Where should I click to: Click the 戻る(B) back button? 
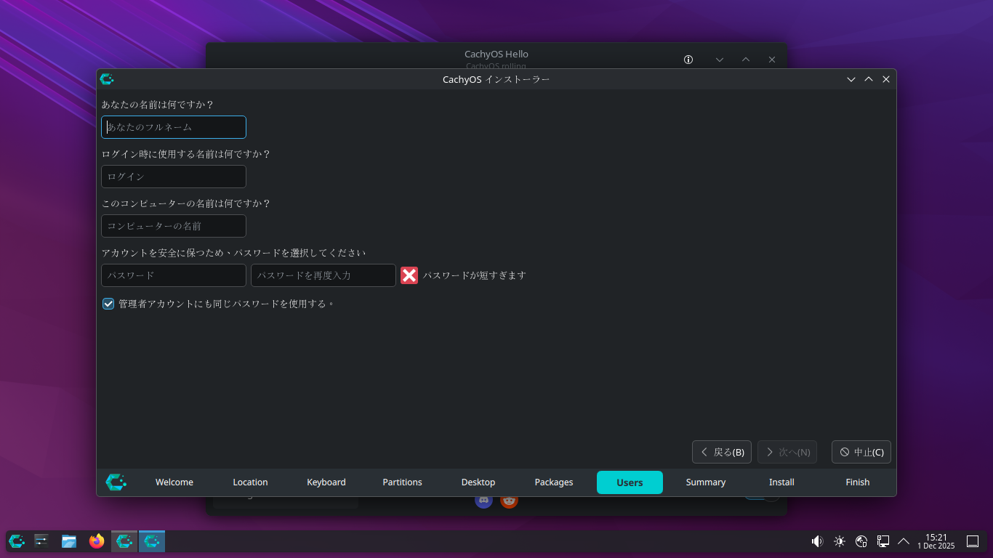(722, 452)
